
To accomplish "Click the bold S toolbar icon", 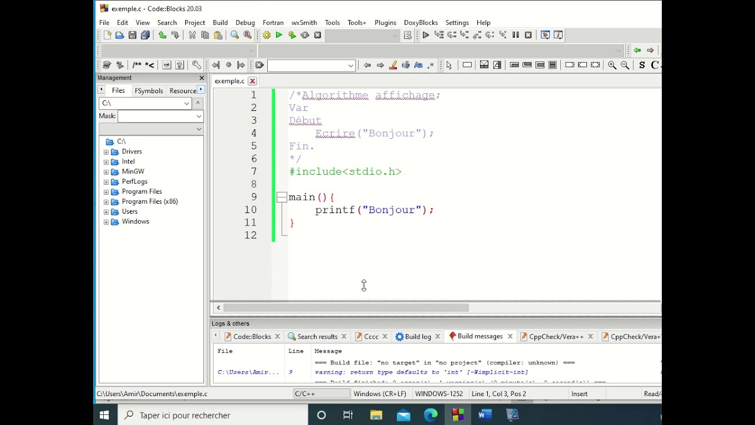I will pyautogui.click(x=642, y=66).
